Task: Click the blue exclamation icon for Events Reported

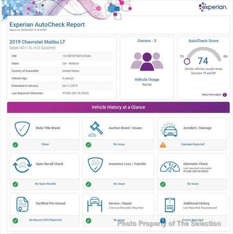Action: click(163, 220)
